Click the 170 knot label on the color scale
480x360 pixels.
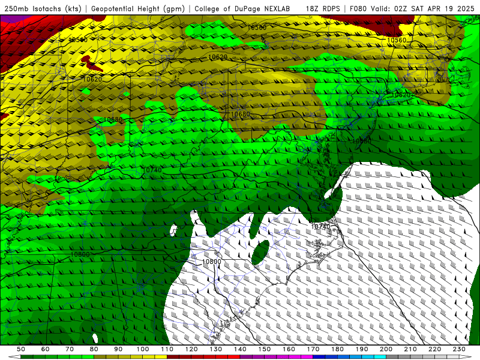coord(313,349)
